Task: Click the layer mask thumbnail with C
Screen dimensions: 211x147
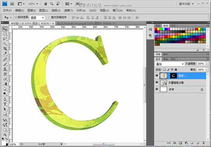Action: tap(173, 76)
